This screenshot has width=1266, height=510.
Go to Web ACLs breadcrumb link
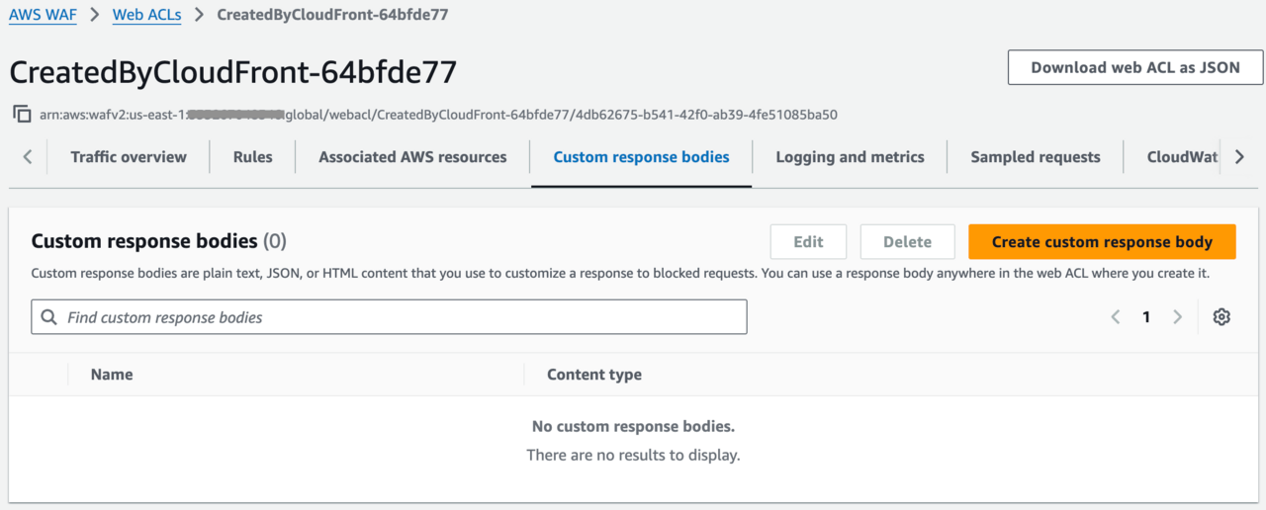click(x=146, y=16)
